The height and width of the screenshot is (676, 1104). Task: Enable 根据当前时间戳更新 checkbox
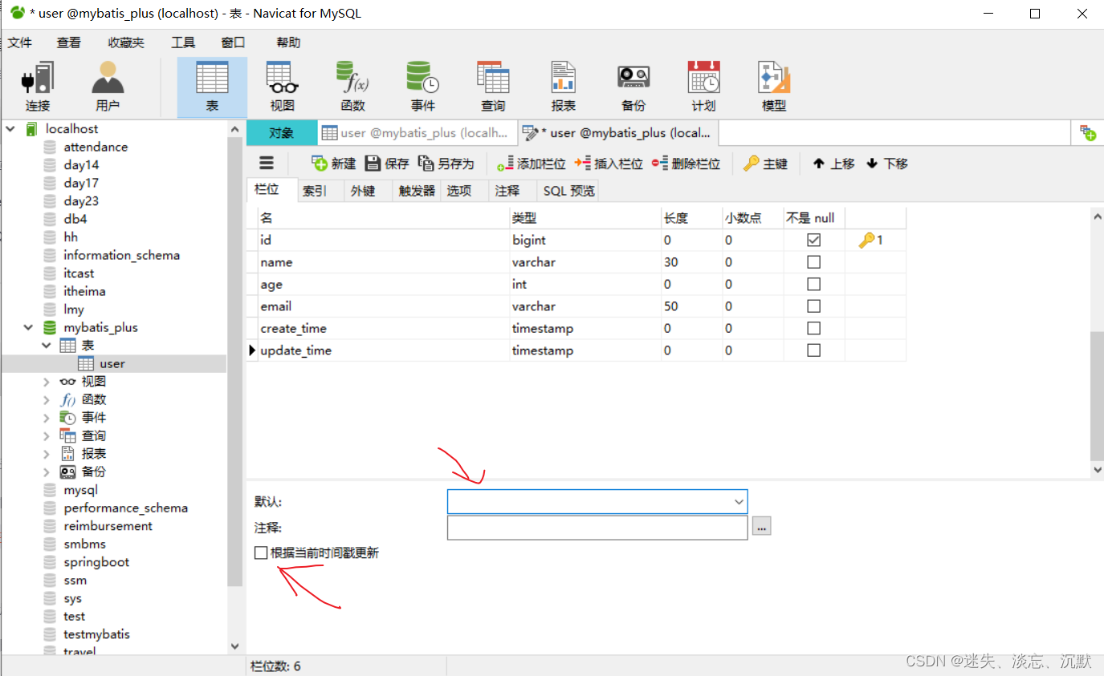261,553
